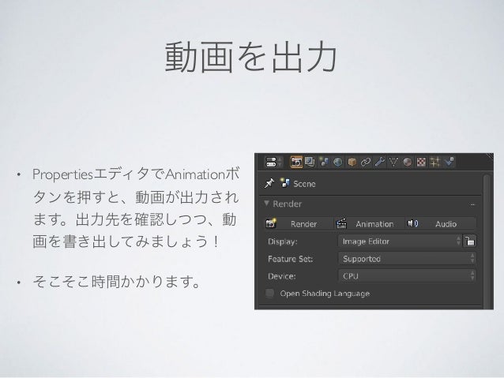
Task: Enable the Open Shading Language checkbox
Action: [x=269, y=294]
